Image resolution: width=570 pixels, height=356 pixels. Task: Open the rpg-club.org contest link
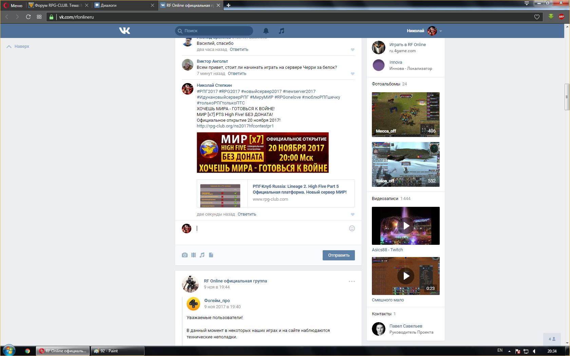click(235, 126)
